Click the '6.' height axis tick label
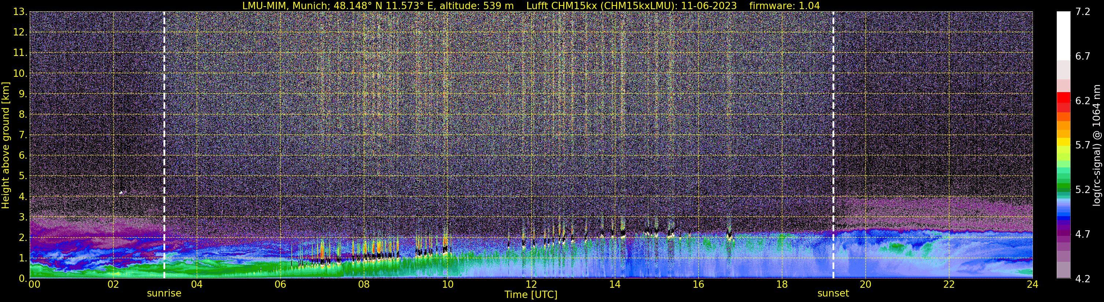1104x302 pixels. (x=23, y=155)
